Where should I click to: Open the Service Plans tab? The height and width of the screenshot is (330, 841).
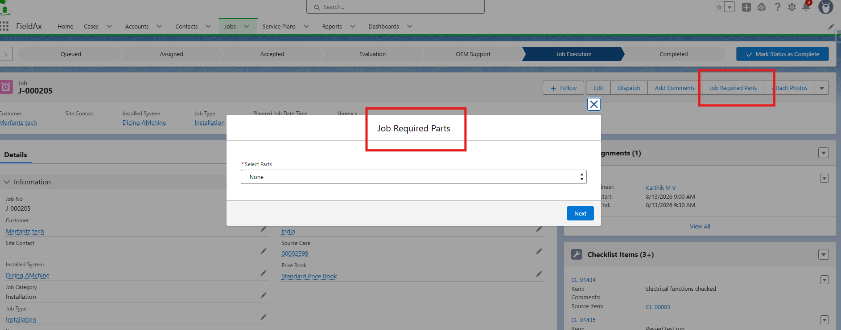[x=279, y=27]
